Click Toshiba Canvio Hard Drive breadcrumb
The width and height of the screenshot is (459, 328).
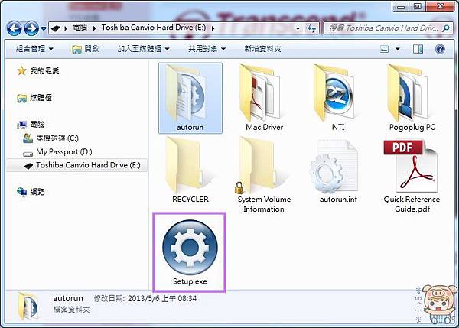coord(154,28)
